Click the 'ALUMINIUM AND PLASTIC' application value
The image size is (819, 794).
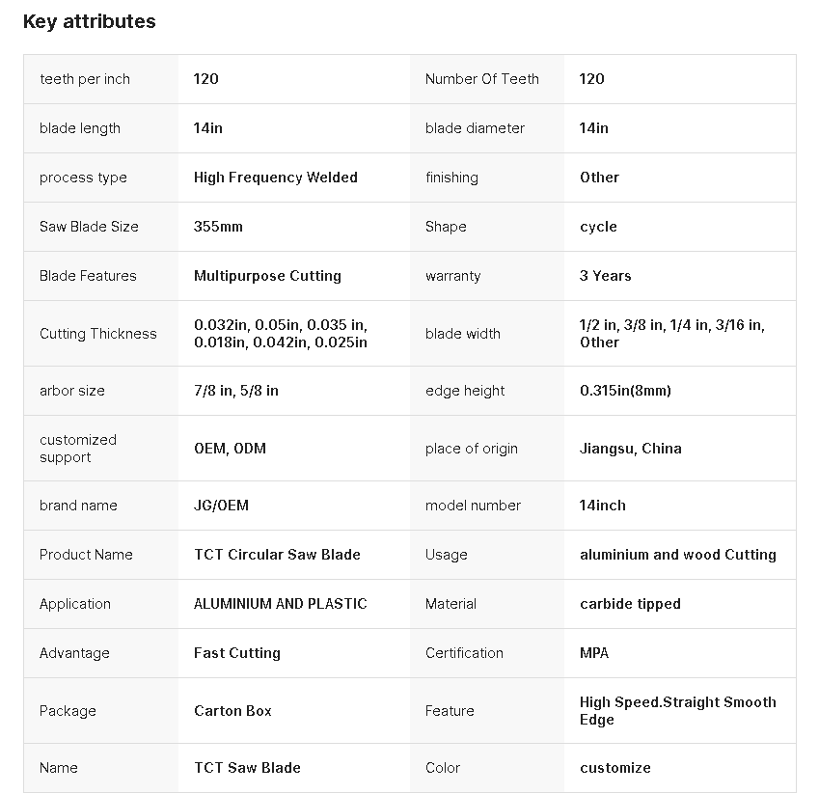pyautogui.click(x=280, y=604)
